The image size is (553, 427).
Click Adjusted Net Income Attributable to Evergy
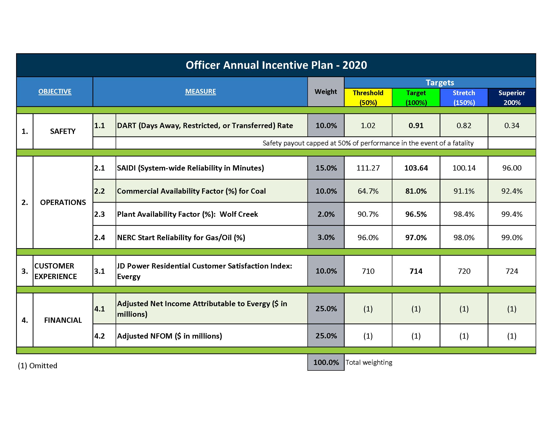coord(202,309)
